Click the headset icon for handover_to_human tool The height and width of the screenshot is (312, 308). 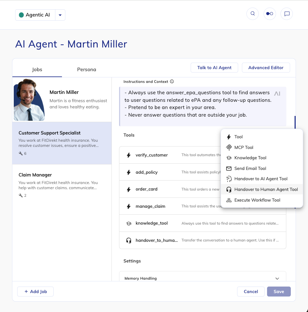pyautogui.click(x=129, y=240)
